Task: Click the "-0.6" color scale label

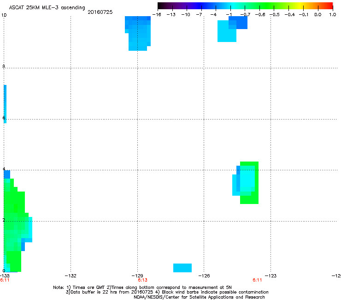Action: click(x=260, y=15)
